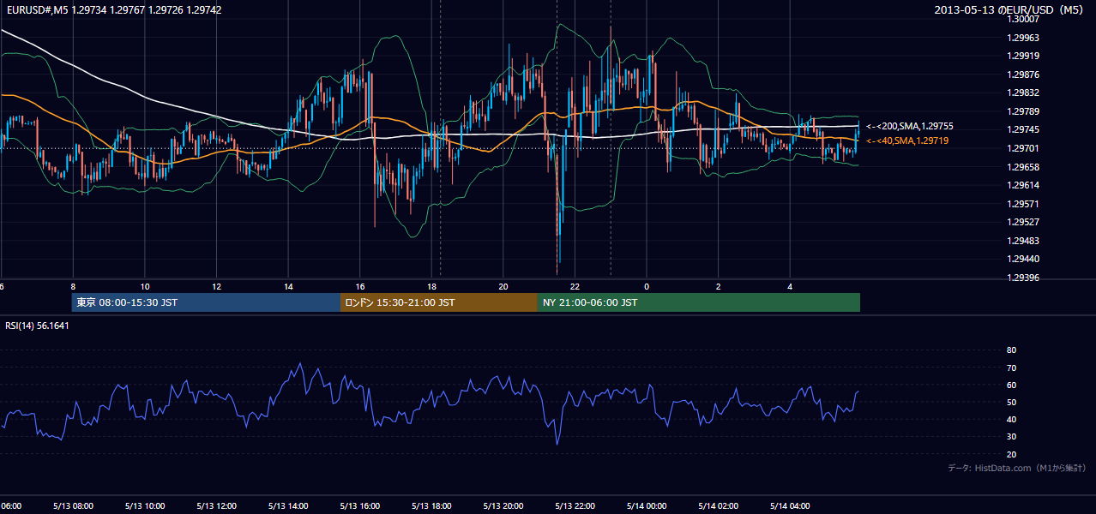Screen dimensions: 1096x514
Task: Click the 5/13 08:00 bottom time label
Action: tap(73, 506)
